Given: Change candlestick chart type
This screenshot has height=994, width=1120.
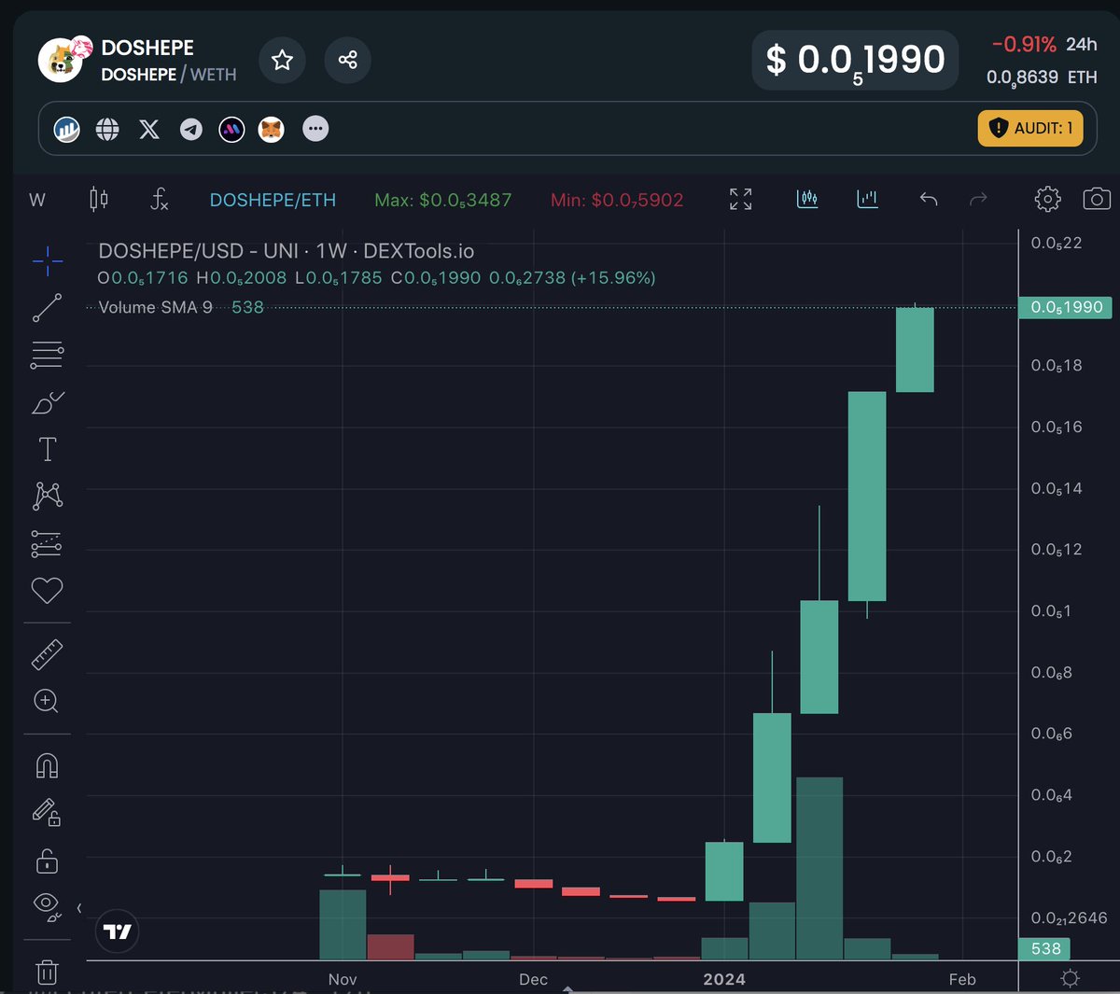Looking at the screenshot, I should (x=99, y=199).
